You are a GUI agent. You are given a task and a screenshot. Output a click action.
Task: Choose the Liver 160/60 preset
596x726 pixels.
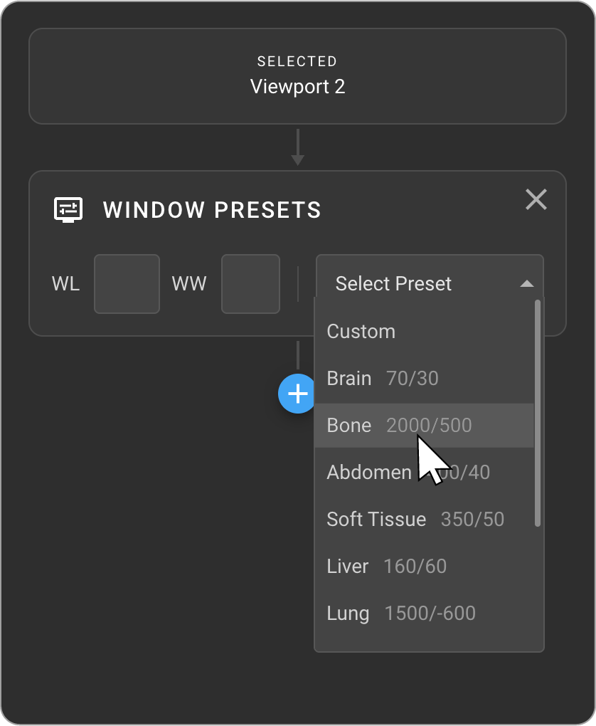386,567
